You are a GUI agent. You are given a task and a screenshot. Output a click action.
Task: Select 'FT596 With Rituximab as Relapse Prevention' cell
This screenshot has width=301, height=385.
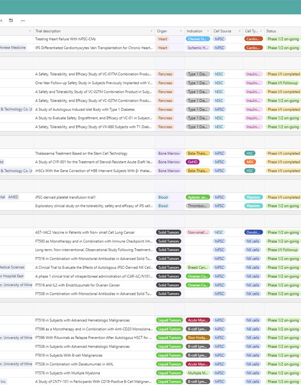click(94, 338)
